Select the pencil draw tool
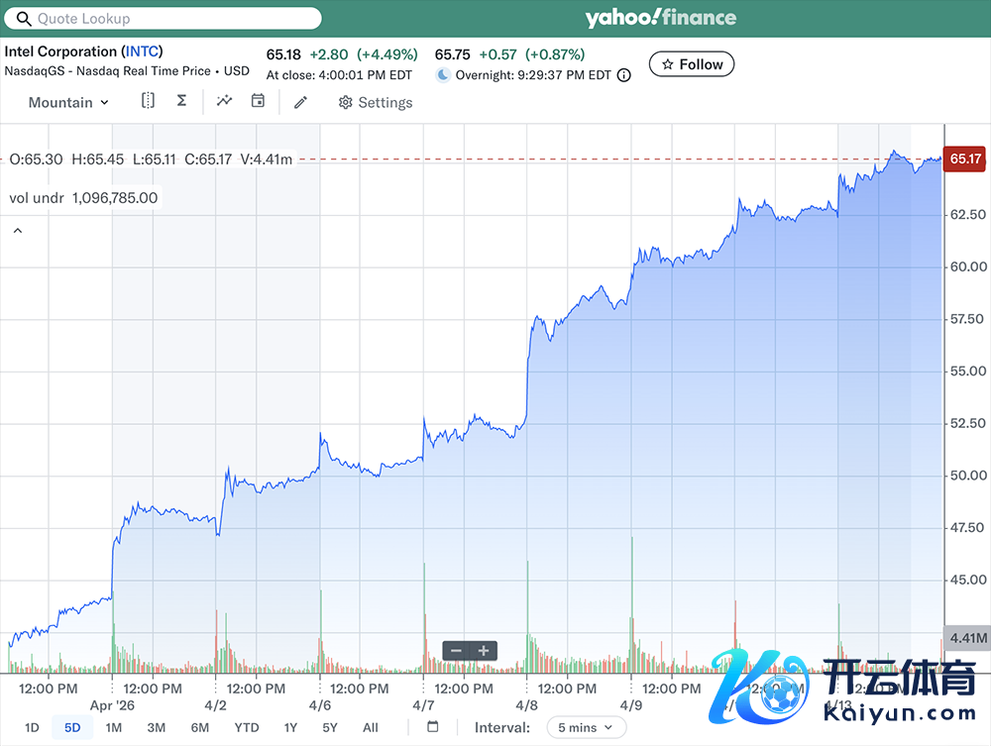Screen dimensions: 991x746 tap(301, 102)
